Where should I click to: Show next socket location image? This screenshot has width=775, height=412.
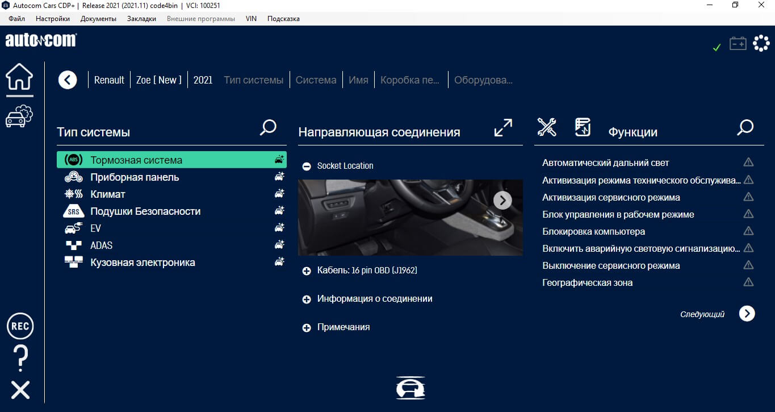tap(502, 200)
